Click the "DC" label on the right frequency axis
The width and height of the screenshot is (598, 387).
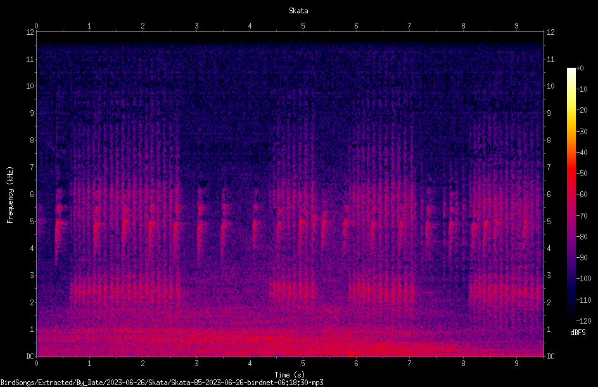click(550, 357)
